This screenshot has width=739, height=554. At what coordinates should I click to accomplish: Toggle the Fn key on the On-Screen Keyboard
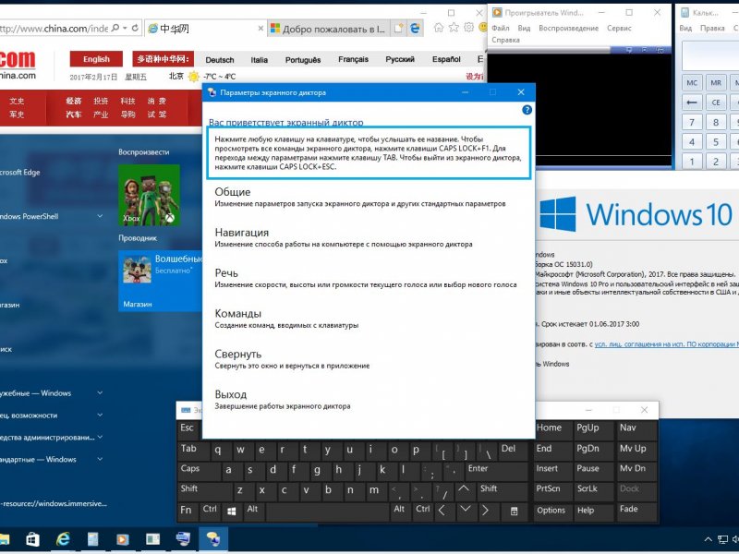click(187, 511)
